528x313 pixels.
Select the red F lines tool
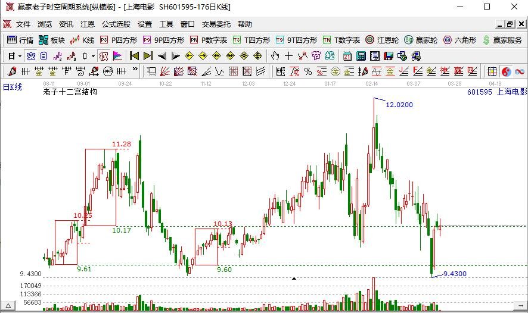pos(418,71)
